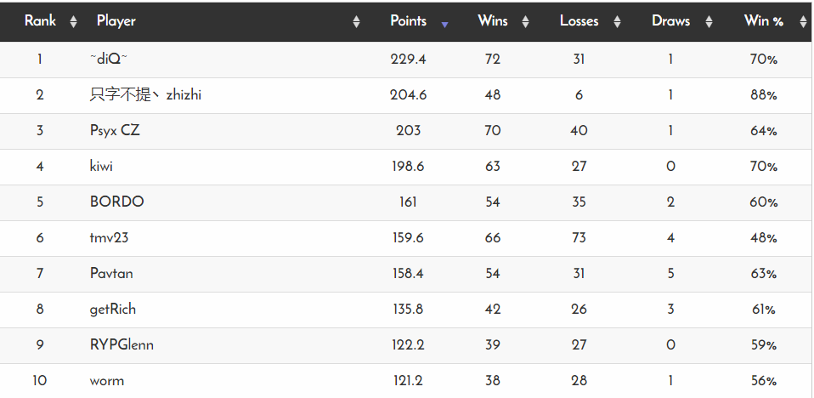Click the Rank column sort arrows

pos(73,22)
